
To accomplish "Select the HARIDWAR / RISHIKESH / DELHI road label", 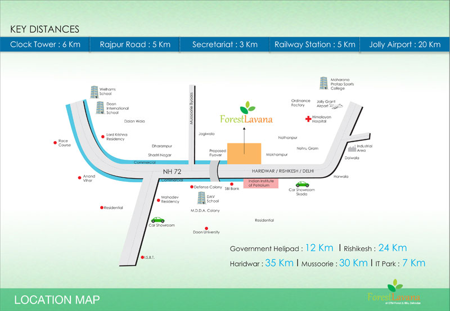I will point(283,171).
